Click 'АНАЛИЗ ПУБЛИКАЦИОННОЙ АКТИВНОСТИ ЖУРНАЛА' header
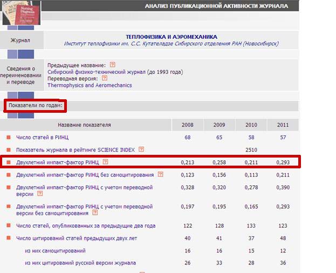 pos(216,6)
